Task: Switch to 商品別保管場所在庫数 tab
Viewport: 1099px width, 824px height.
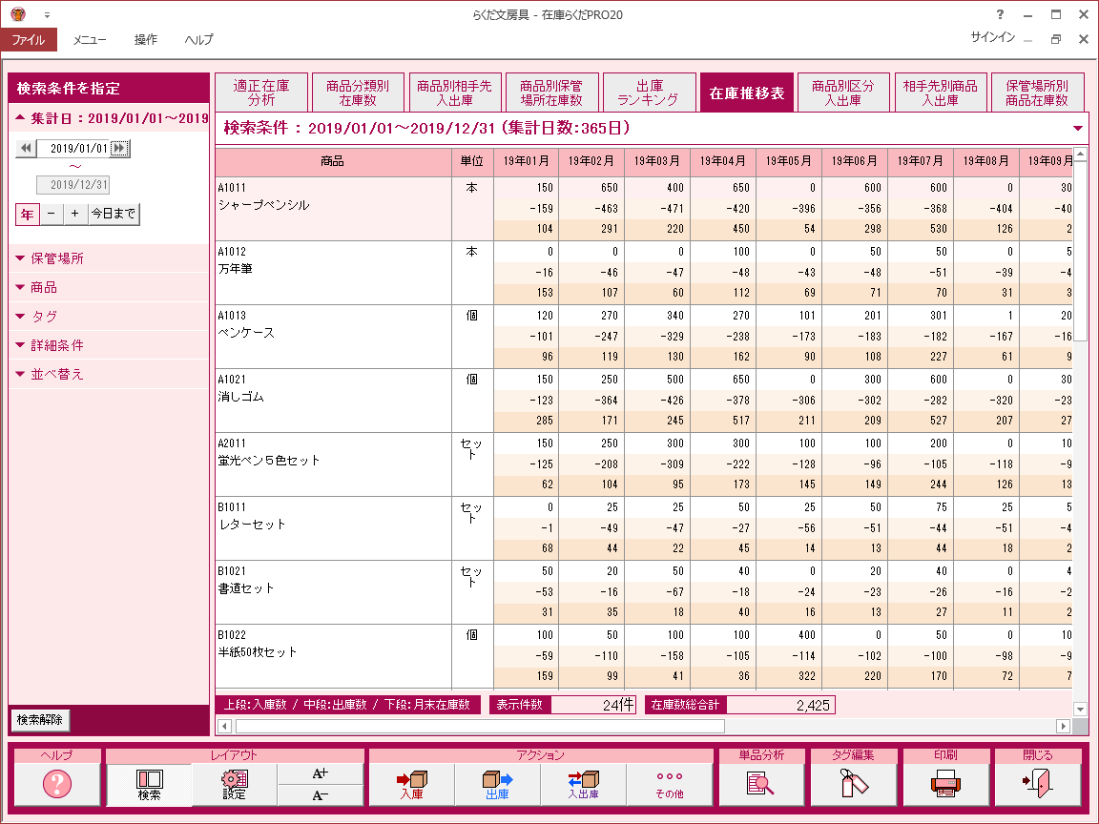Action: pos(551,93)
